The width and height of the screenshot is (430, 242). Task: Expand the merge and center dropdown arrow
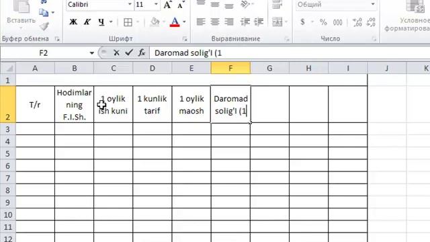(286, 22)
